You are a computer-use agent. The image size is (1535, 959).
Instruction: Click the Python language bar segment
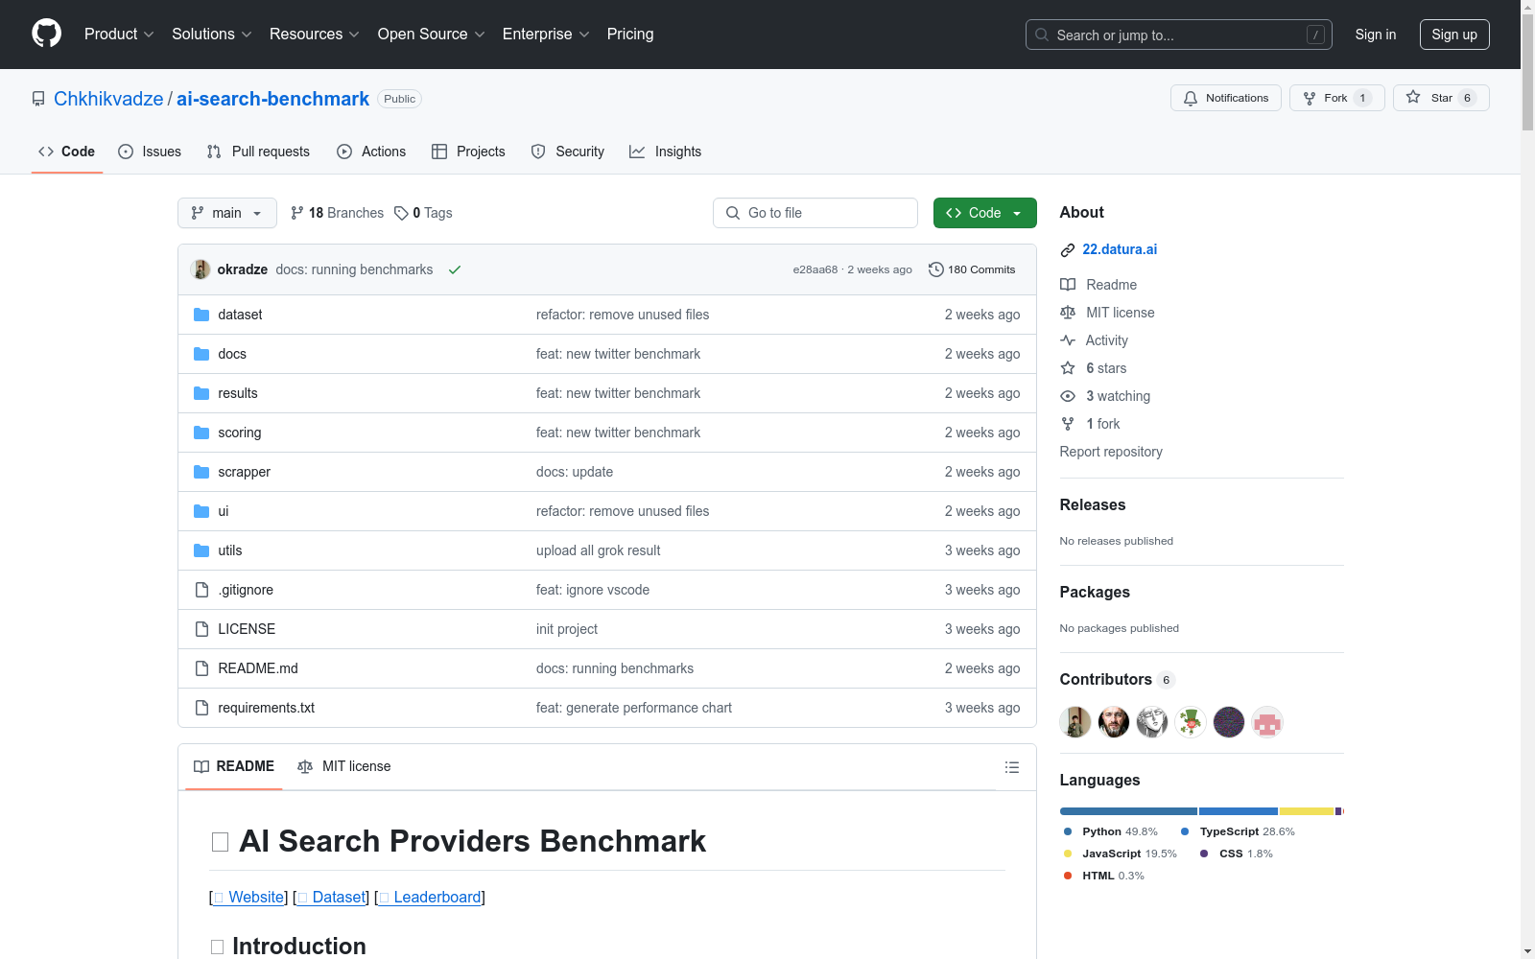coord(1128,811)
